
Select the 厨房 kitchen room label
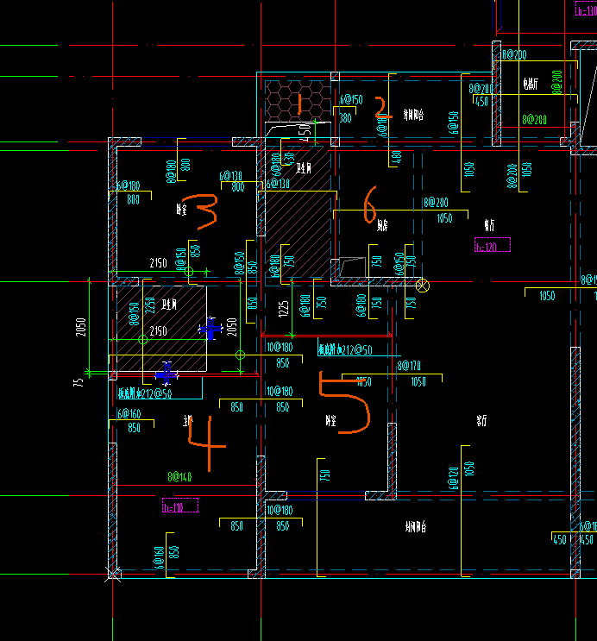pyautogui.click(x=382, y=225)
